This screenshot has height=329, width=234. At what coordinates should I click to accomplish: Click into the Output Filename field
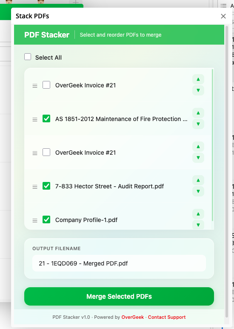[x=119, y=263]
